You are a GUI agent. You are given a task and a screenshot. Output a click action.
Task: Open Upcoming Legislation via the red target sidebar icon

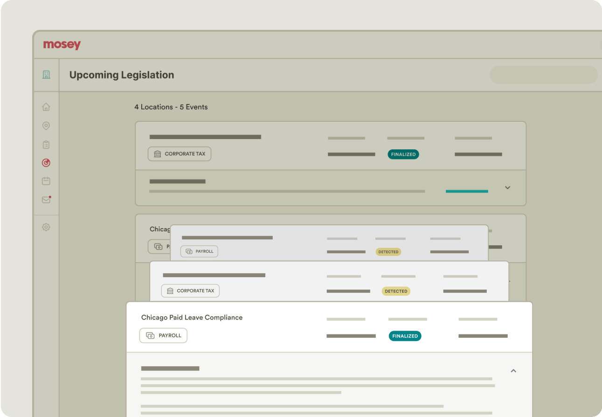[46, 163]
